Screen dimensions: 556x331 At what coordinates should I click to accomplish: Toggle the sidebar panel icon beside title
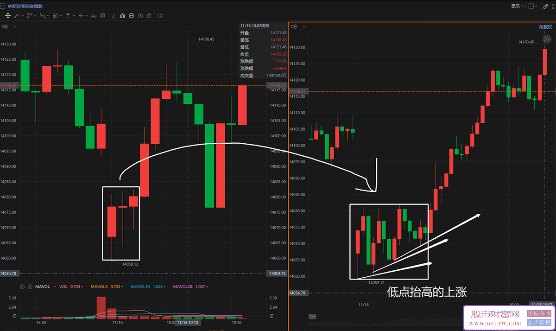[x=3, y=6]
